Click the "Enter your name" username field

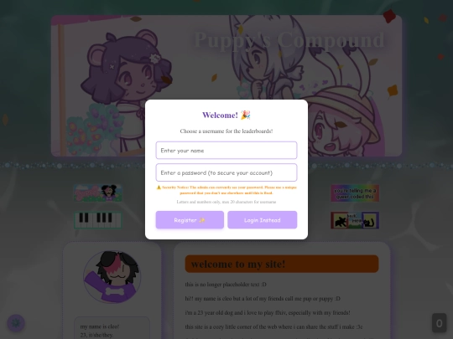pyautogui.click(x=226, y=150)
